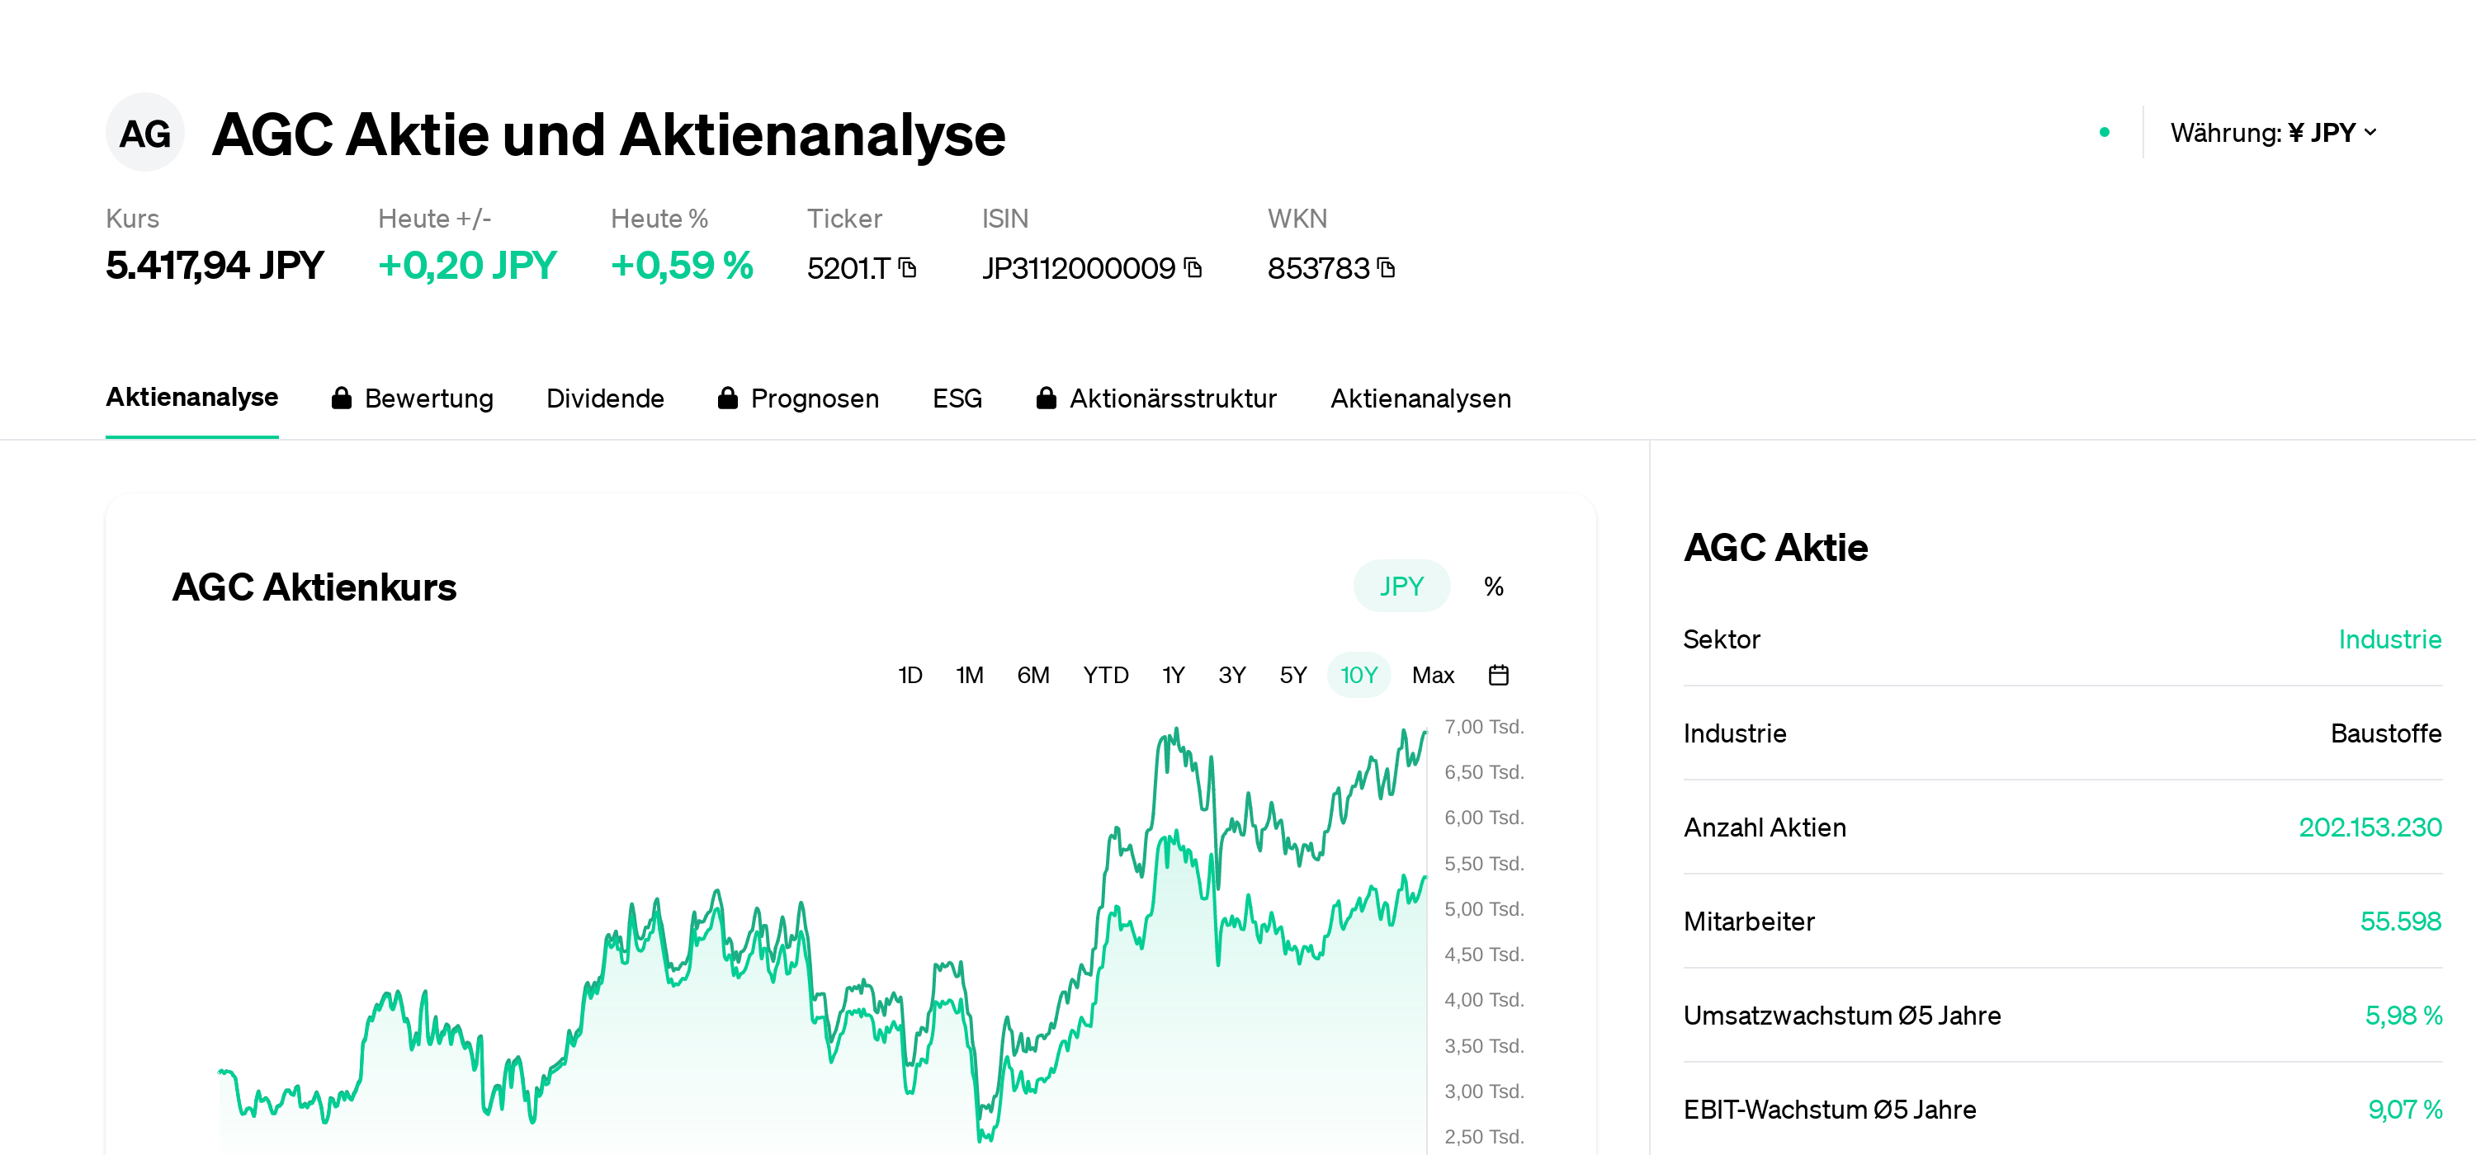Select the 5Y chart time range

(x=1292, y=676)
